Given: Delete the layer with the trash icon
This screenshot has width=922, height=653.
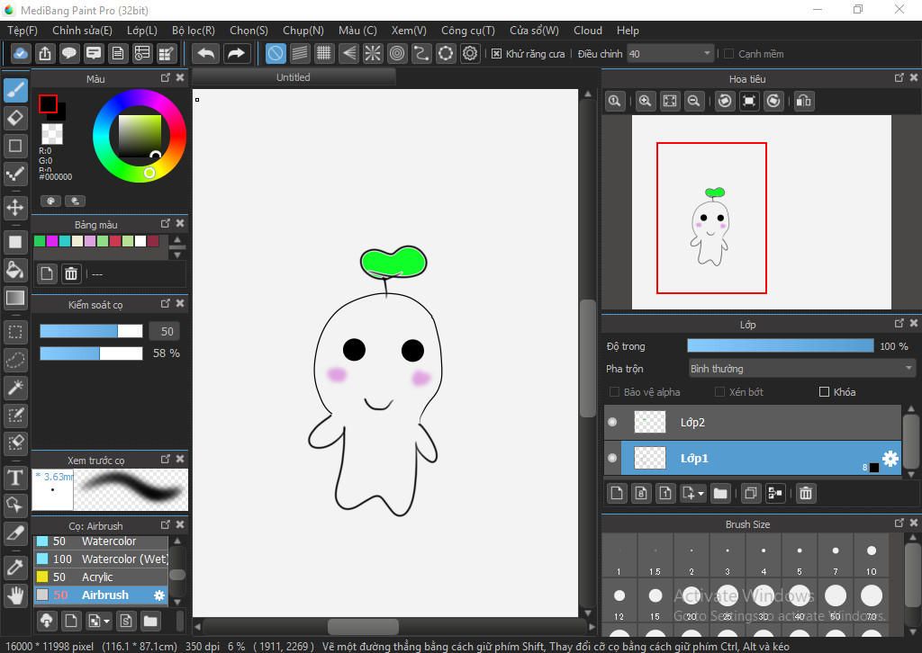Looking at the screenshot, I should (x=806, y=493).
